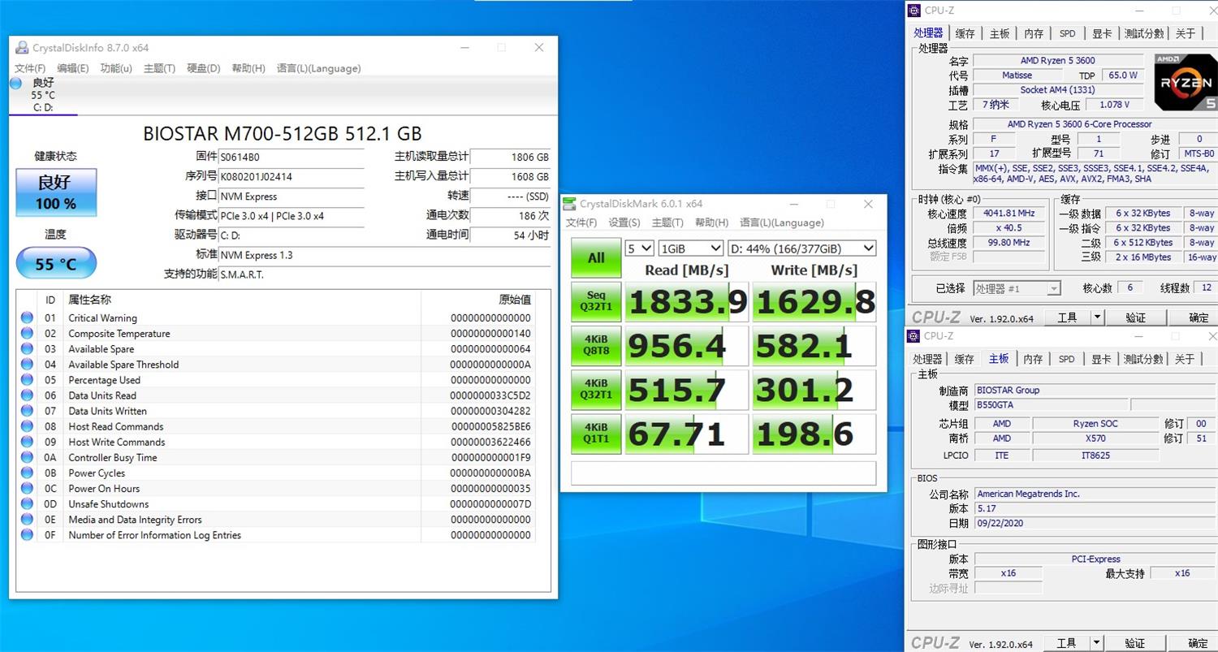
Task: Start the Seq Q32T1 benchmark test
Action: [596, 302]
